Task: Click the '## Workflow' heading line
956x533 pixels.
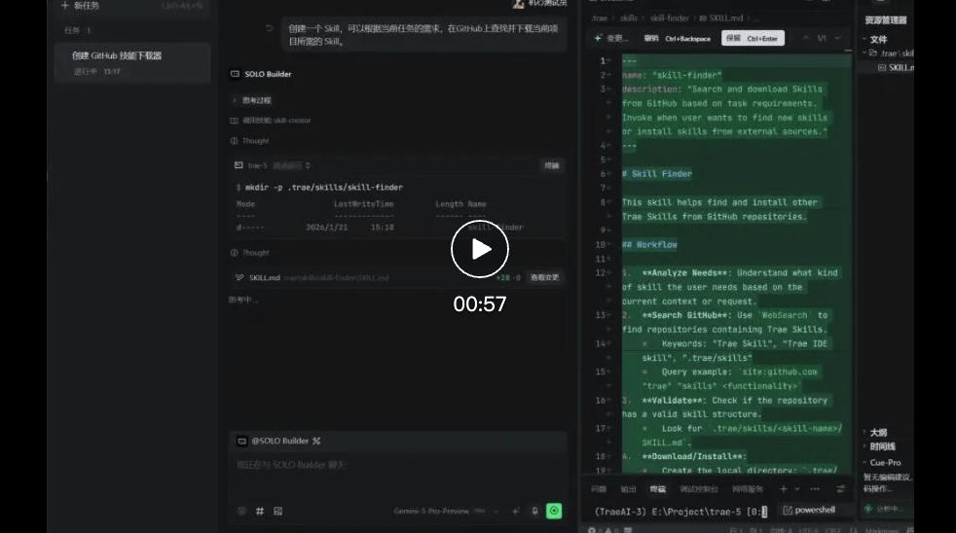Action: 649,244
